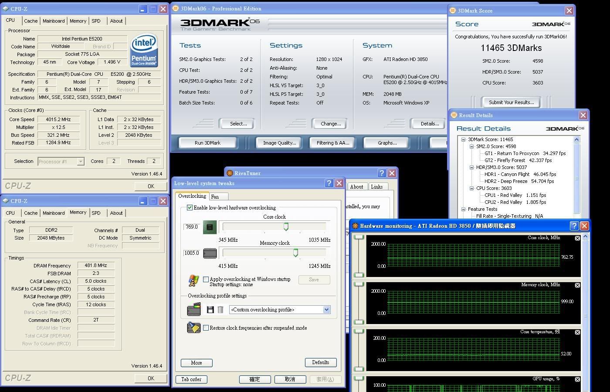
Task: Click the Core clock slider thumb
Action: coord(286,226)
